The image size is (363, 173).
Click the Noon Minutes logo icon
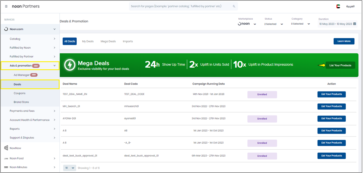click(6, 167)
